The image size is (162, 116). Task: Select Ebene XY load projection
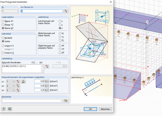[x=8, y=21]
